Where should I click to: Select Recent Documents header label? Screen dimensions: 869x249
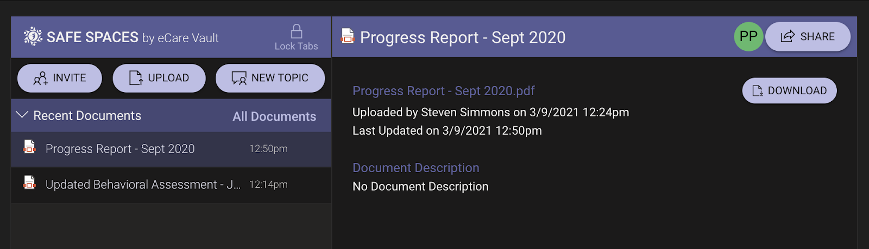coord(87,116)
